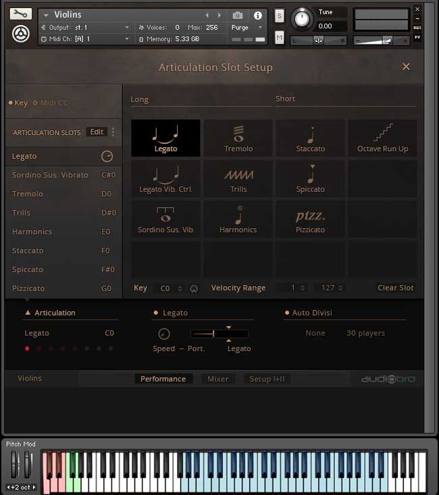Switch to the Setup tab
Screen dimensions: 439x495
pos(267,379)
